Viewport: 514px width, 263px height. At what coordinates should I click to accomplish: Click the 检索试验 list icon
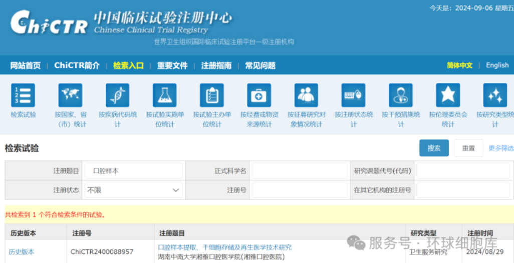(x=23, y=95)
